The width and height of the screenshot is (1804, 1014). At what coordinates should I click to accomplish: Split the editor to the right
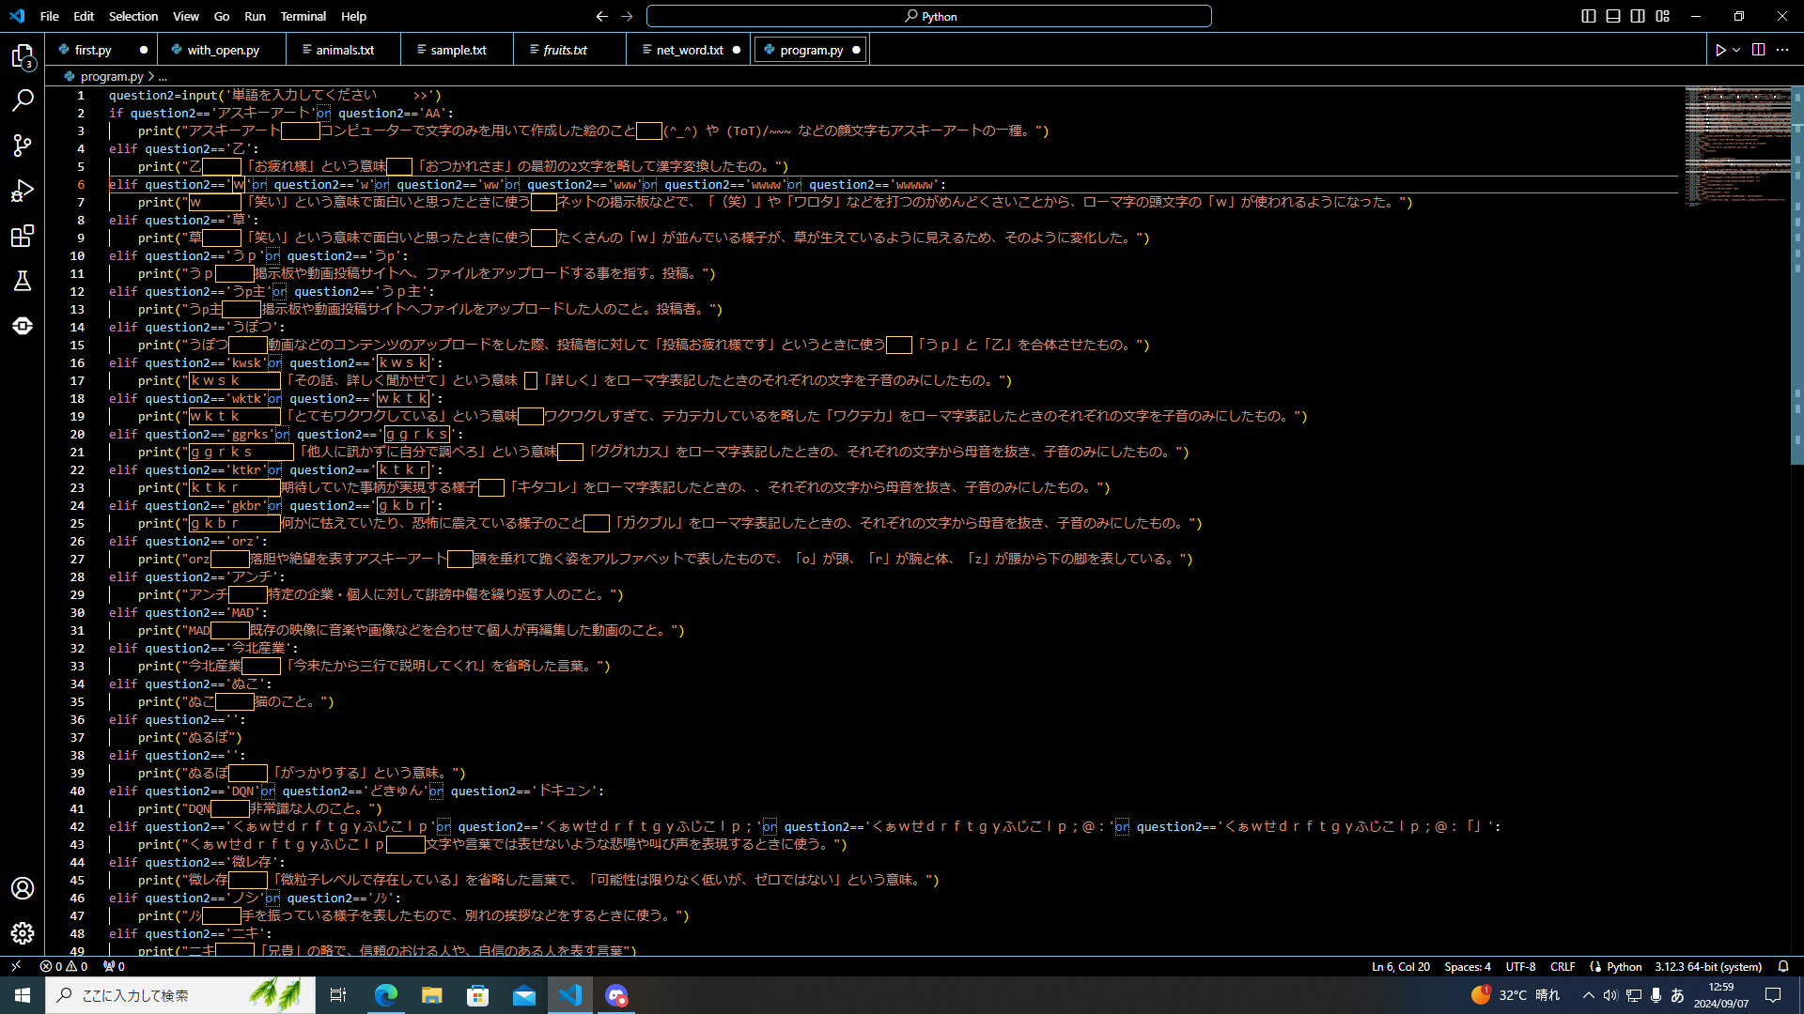1758,50
